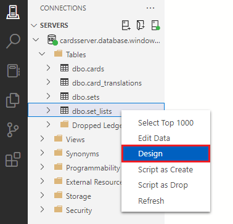Click the dbo.cards table icon
Screen dimensions: 233x224
point(64,68)
